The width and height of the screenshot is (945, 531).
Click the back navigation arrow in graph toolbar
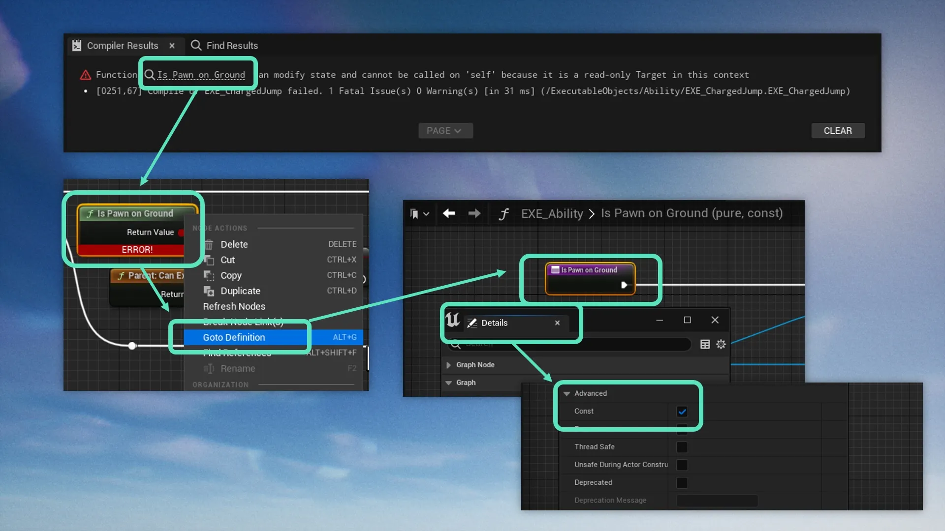point(449,213)
